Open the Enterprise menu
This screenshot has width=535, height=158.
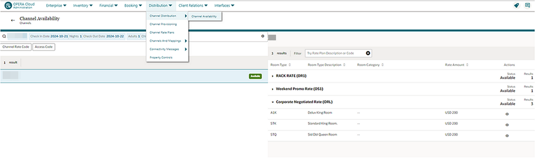coord(56,6)
